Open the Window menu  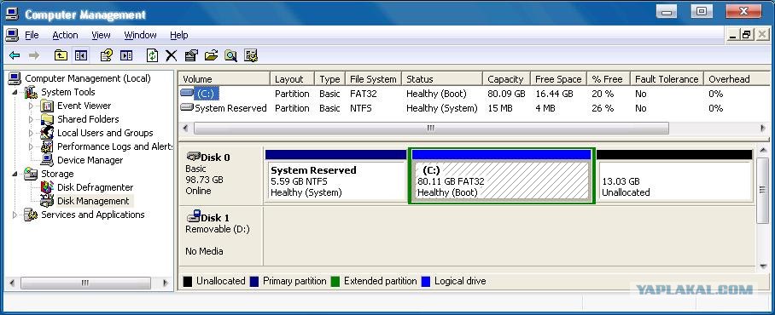tap(140, 35)
